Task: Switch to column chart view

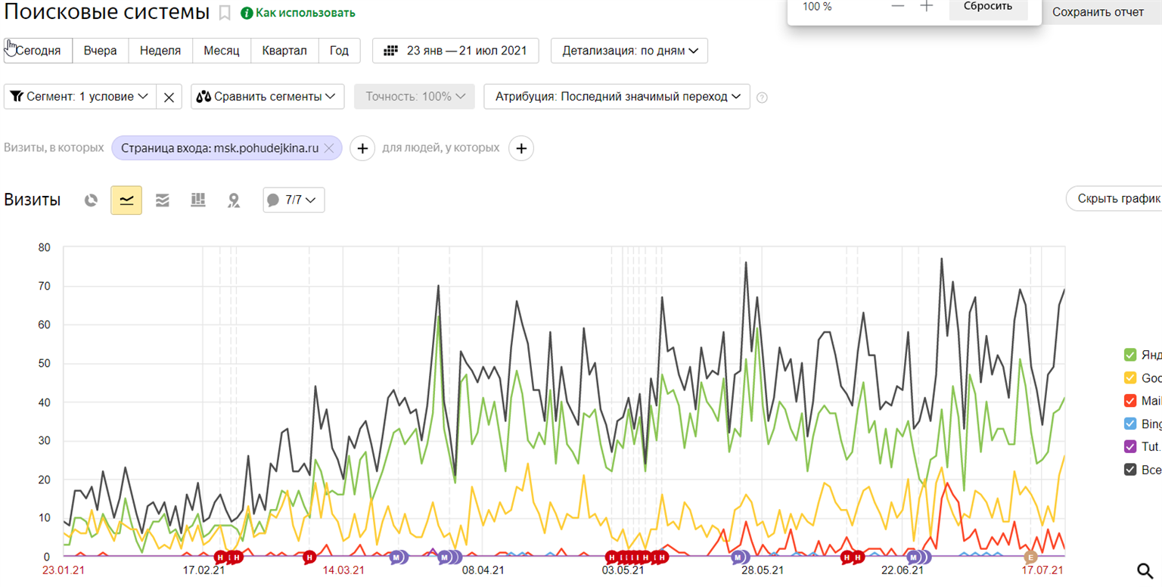Action: click(197, 200)
